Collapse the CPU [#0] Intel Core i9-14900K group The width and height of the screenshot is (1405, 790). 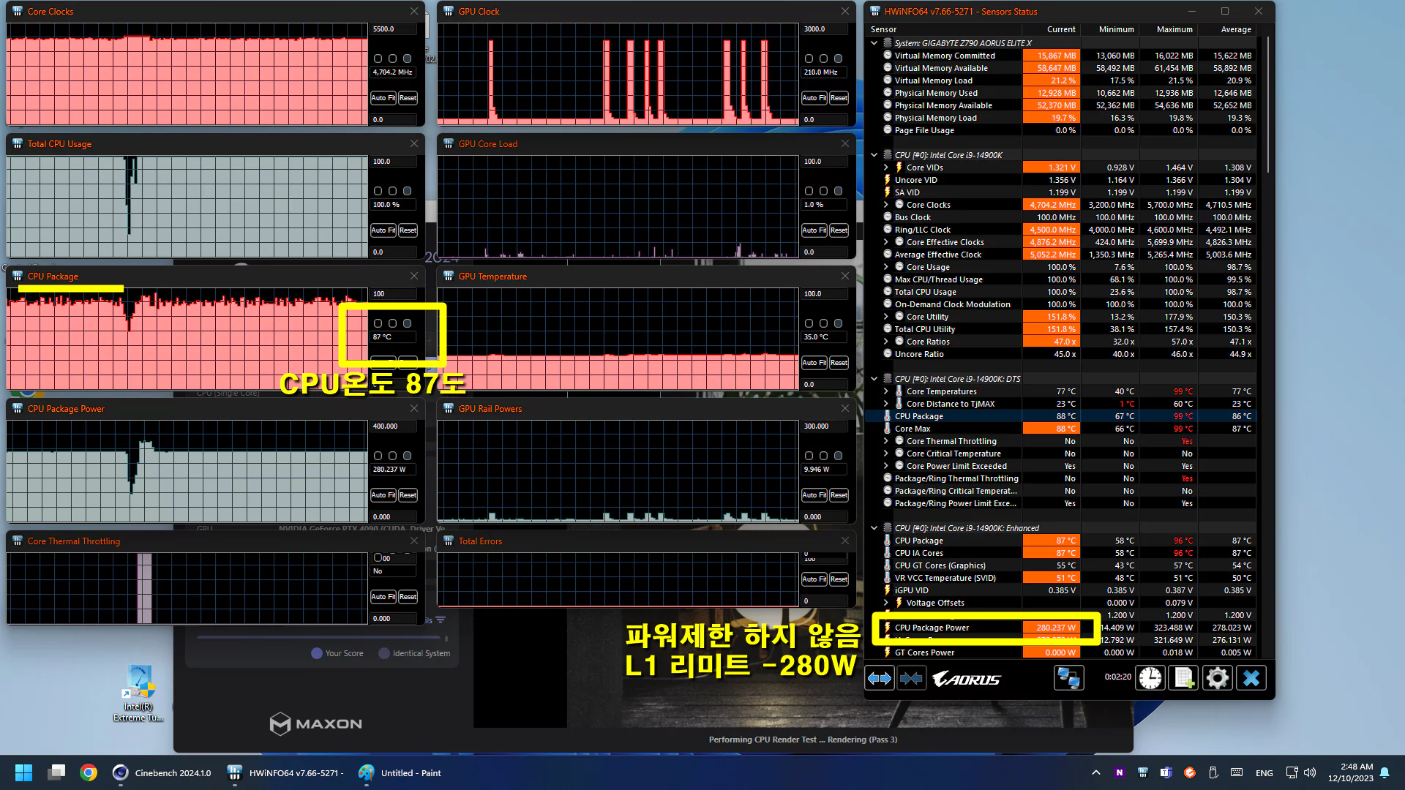point(874,155)
